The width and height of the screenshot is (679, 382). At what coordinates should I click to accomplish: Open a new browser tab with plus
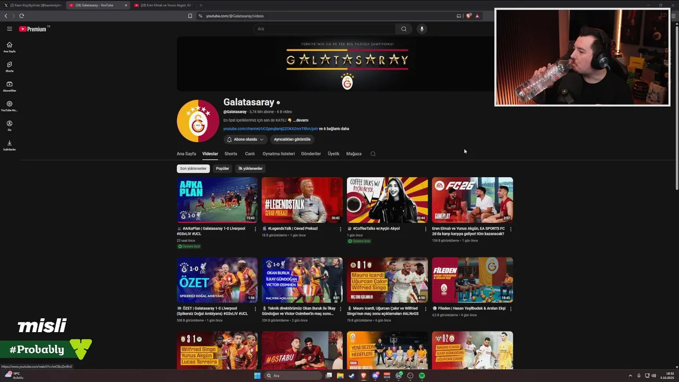201,5
